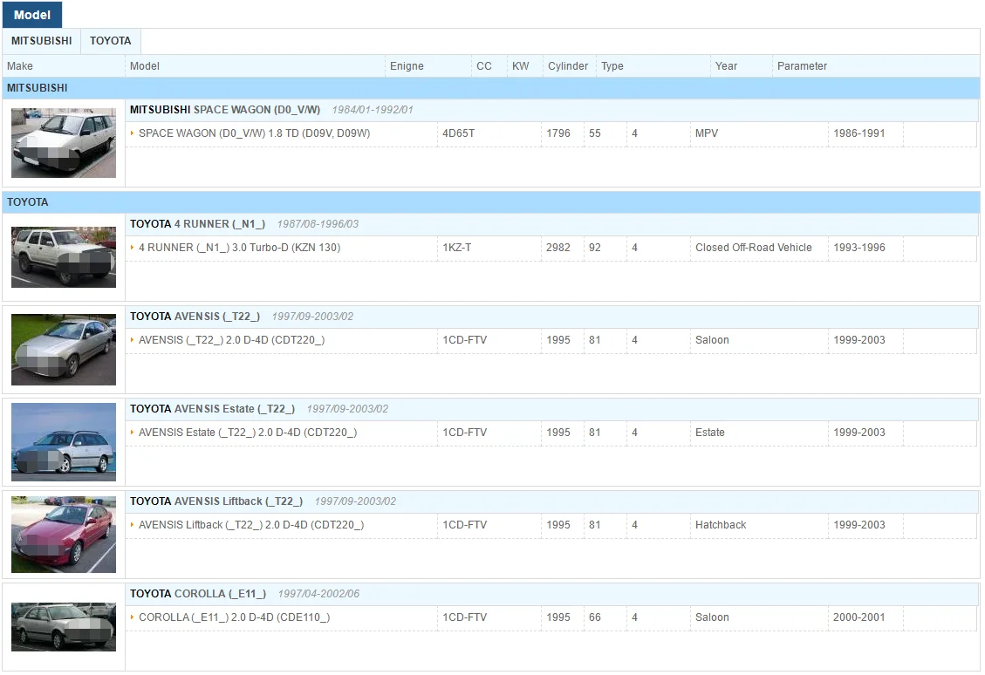Viewport: 985px width, 675px height.
Task: Click the silver Avensis saloon photo
Action: (x=64, y=349)
